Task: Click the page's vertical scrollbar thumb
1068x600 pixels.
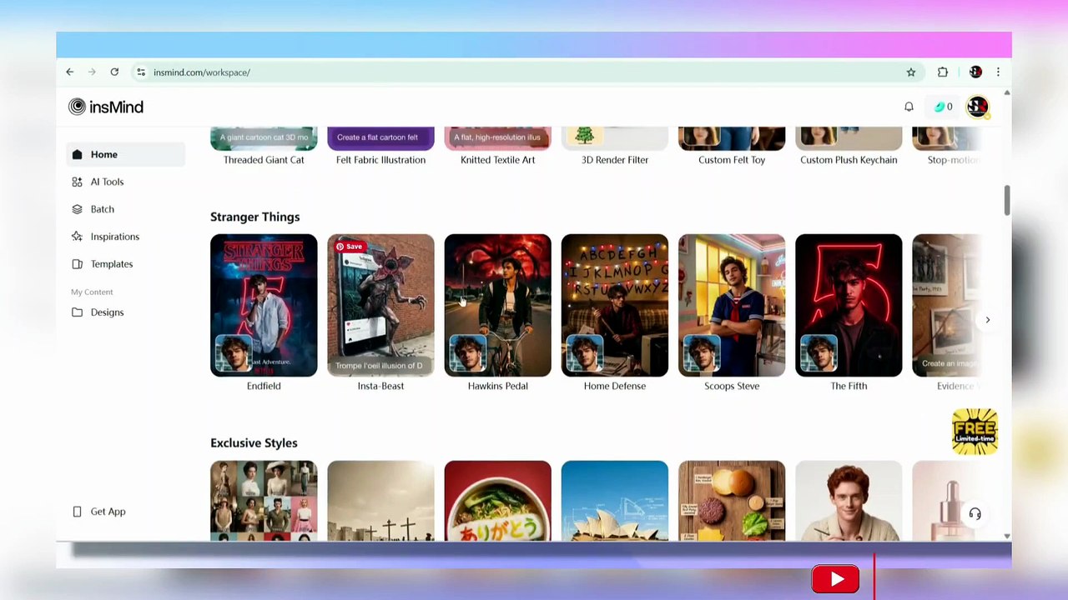Action: click(x=1007, y=200)
